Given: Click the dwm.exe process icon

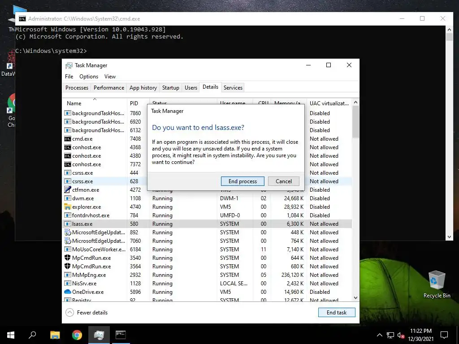Looking at the screenshot, I should (x=68, y=198).
